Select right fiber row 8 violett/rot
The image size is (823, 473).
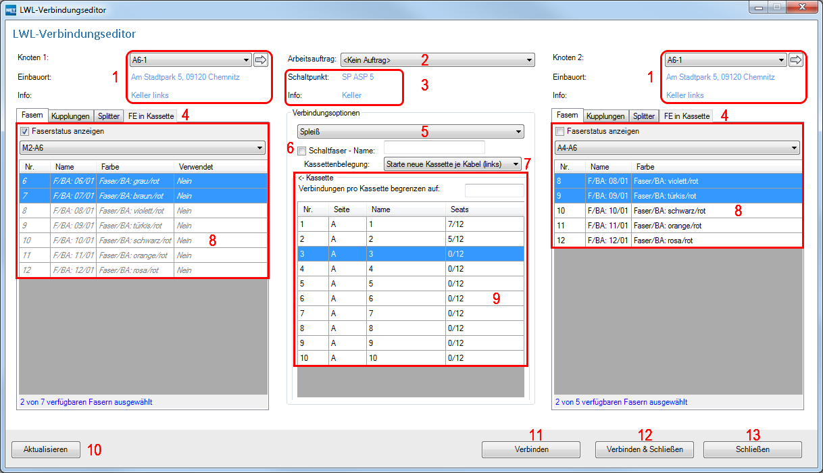[678, 181]
